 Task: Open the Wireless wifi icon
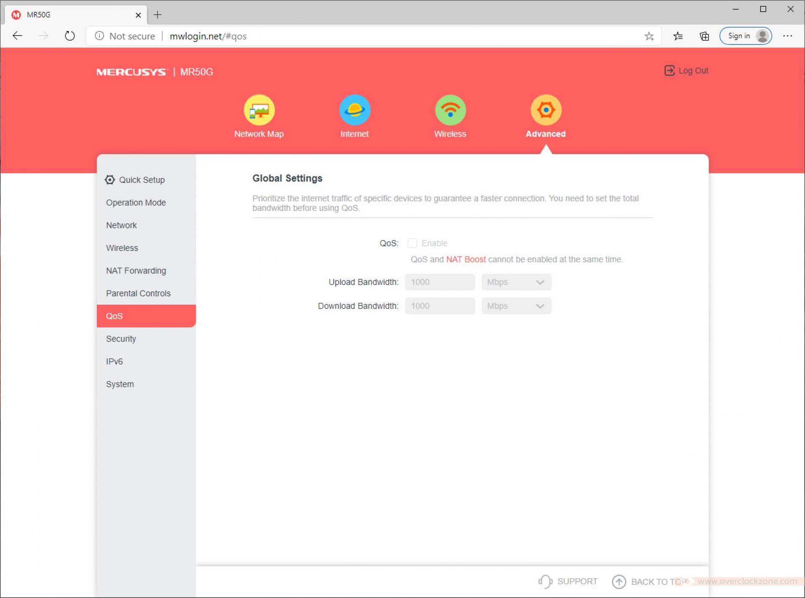click(450, 110)
